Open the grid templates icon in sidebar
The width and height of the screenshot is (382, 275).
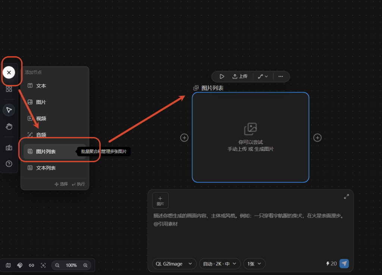pyautogui.click(x=9, y=89)
